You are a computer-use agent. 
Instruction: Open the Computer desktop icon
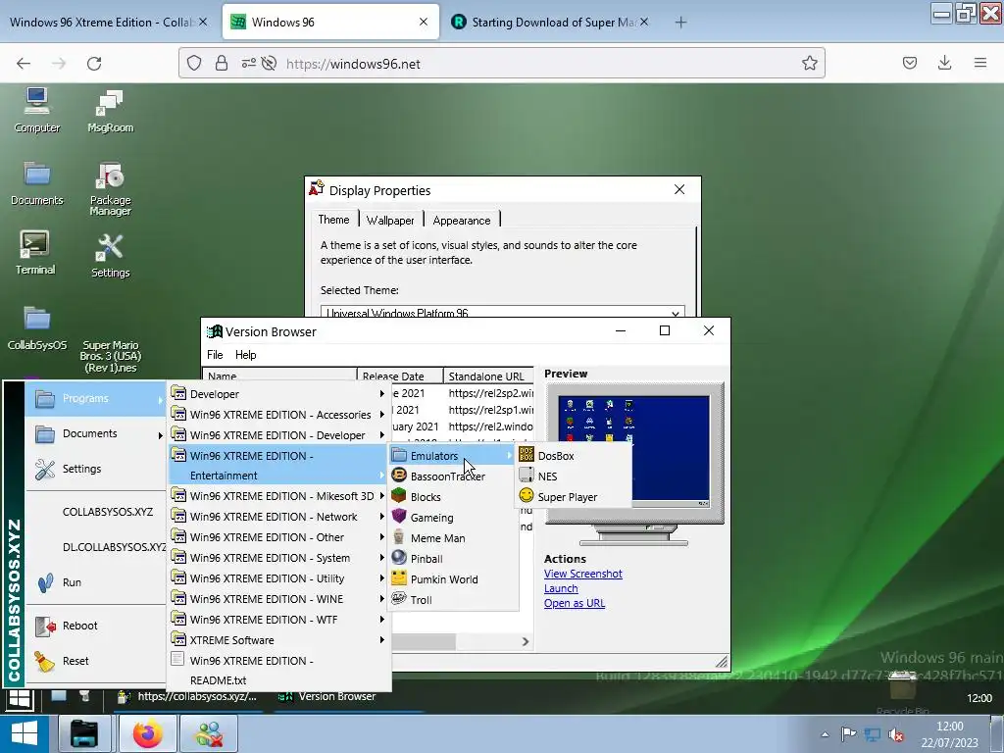(x=36, y=110)
